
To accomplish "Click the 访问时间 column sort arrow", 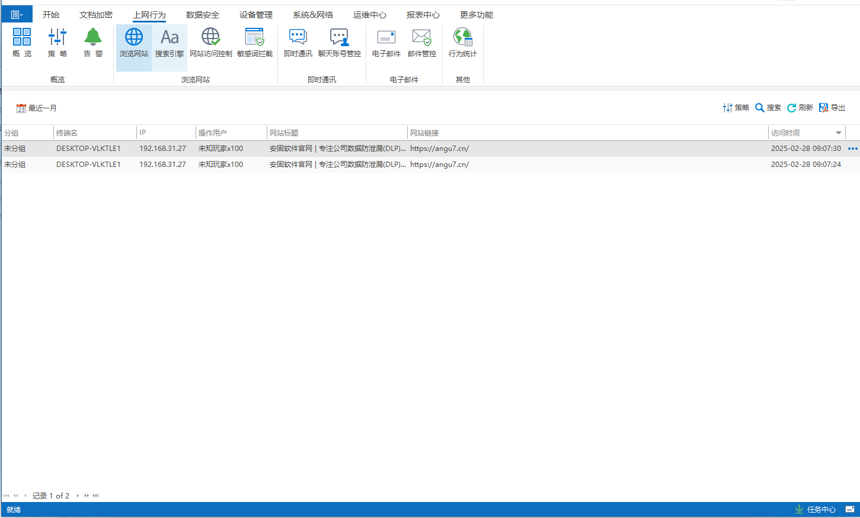I will point(838,133).
